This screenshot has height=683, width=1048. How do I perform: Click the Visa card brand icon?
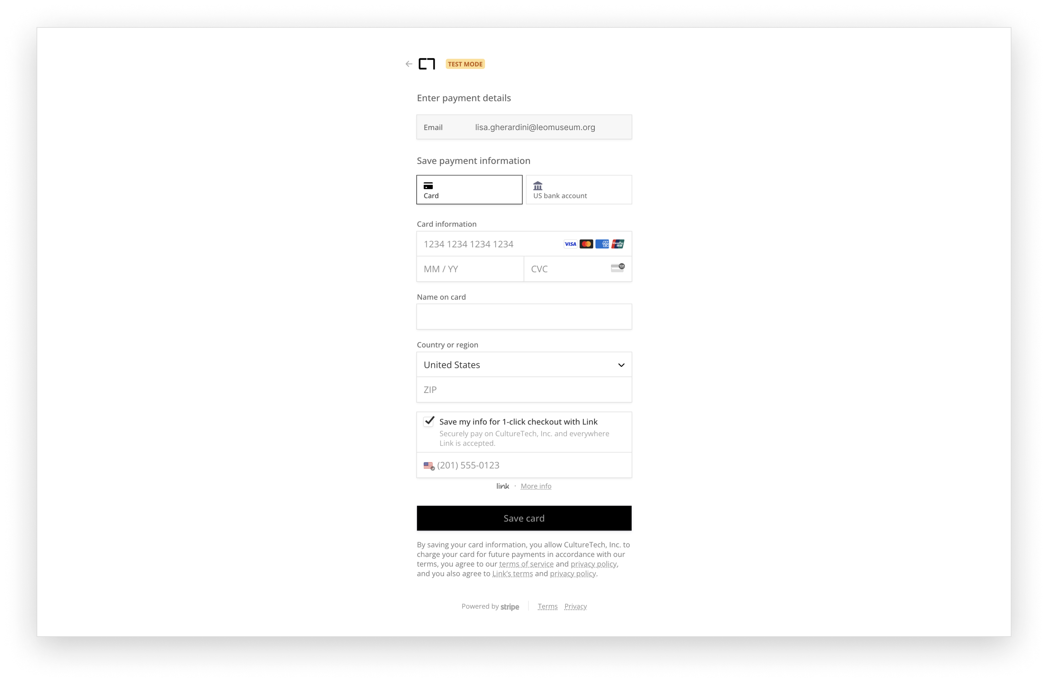pyautogui.click(x=570, y=244)
